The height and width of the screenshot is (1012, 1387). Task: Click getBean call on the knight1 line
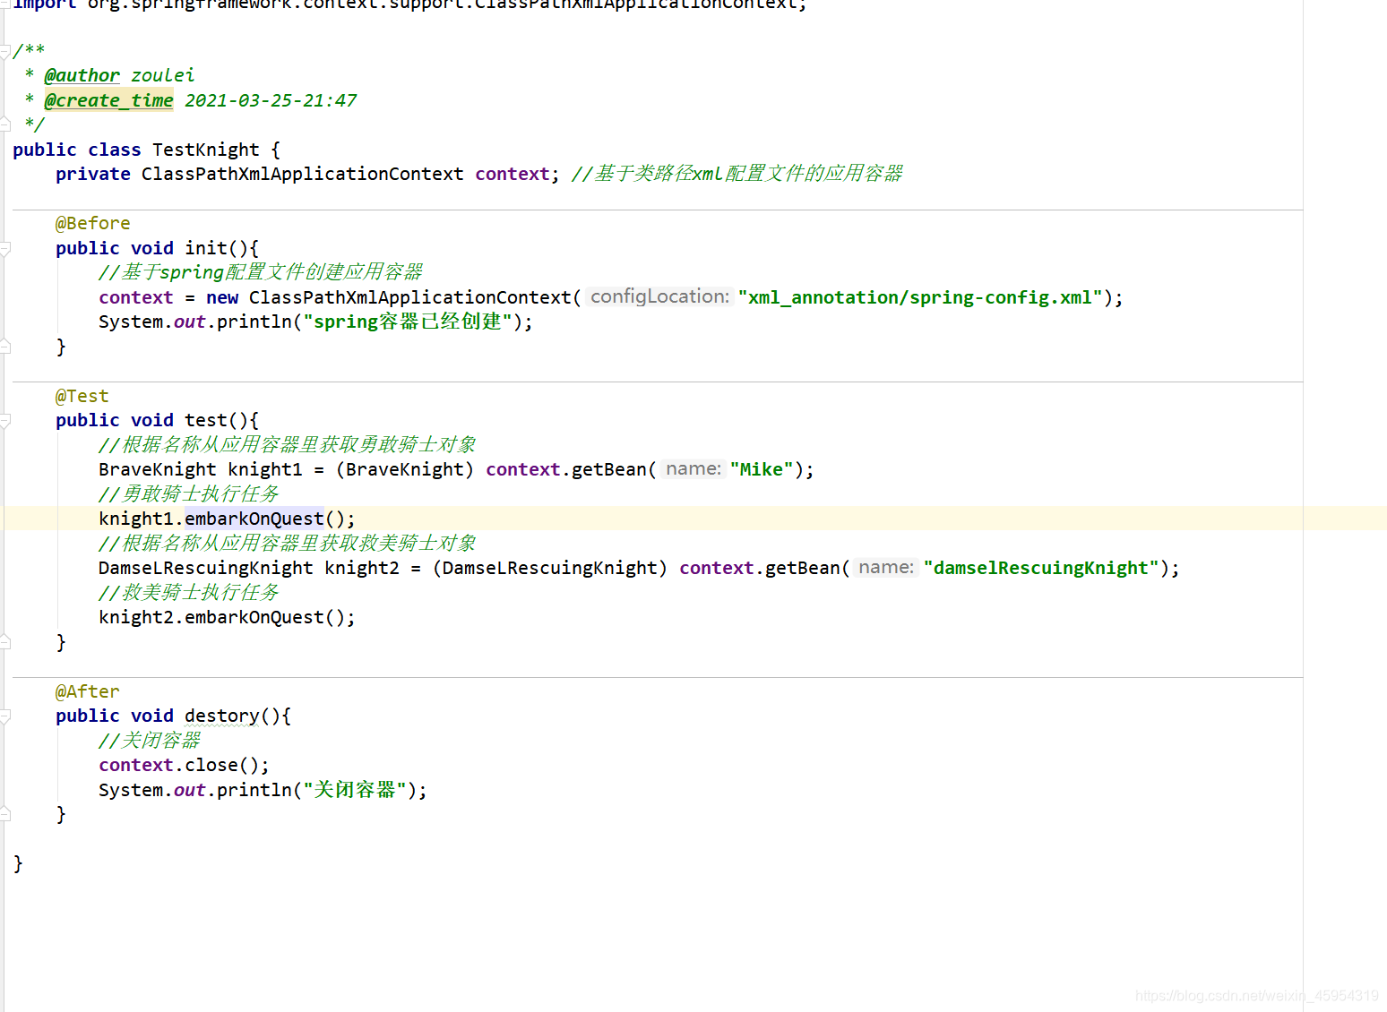pos(609,469)
